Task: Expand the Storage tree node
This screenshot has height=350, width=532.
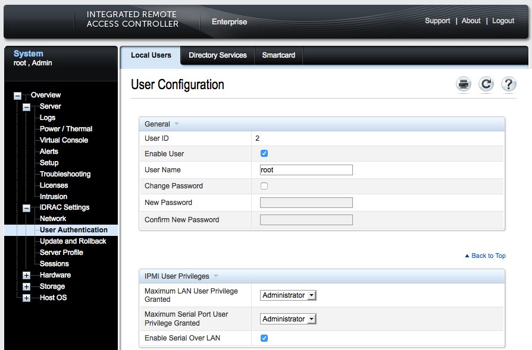Action: click(x=26, y=286)
